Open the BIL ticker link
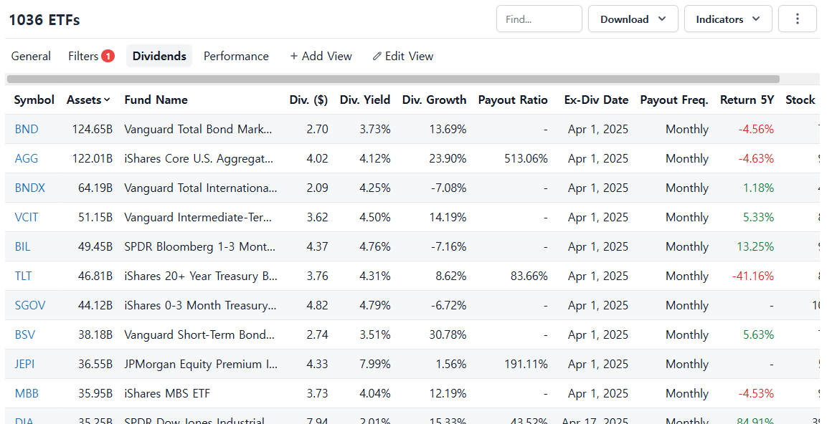The height and width of the screenshot is (424, 832). pyautogui.click(x=22, y=247)
